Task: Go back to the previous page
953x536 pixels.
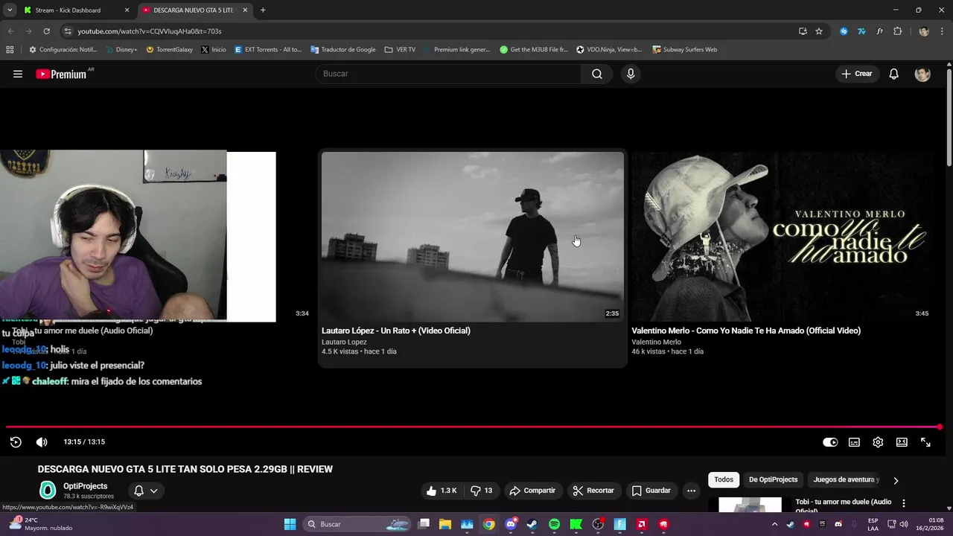Action: pyautogui.click(x=10, y=31)
